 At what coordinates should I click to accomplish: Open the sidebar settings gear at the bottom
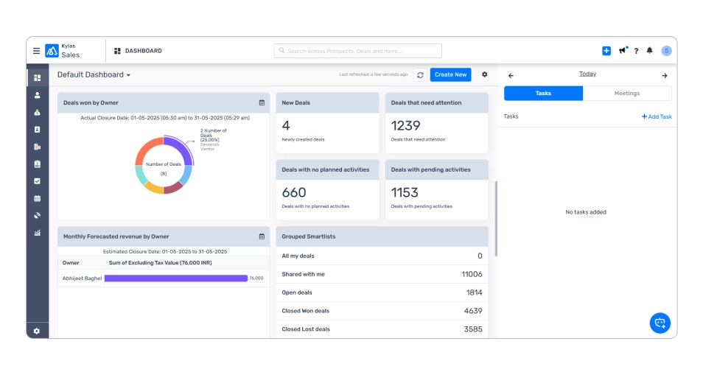pos(37,331)
